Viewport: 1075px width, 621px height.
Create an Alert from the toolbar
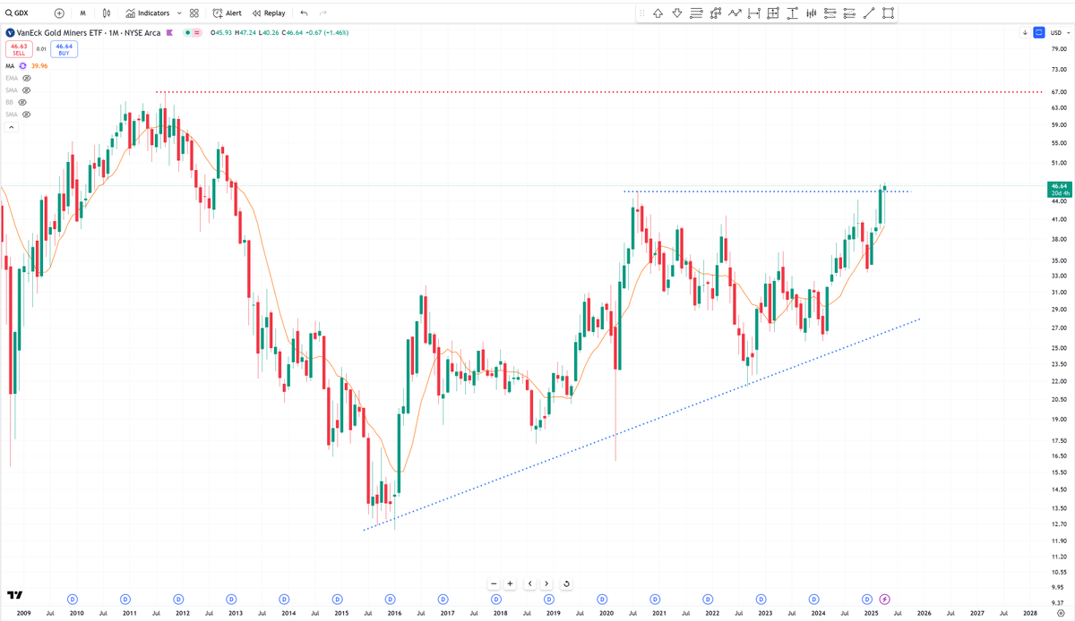[x=227, y=13]
